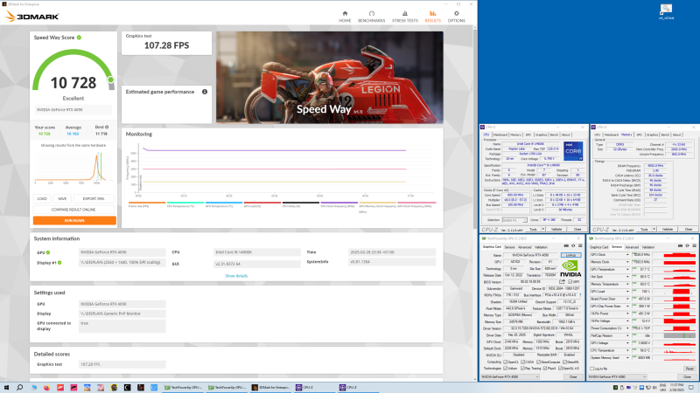This screenshot has width=700, height=393.
Task: Open the GPU selector dropdown in GPU-Z Graphics Card window
Action: 510,377
